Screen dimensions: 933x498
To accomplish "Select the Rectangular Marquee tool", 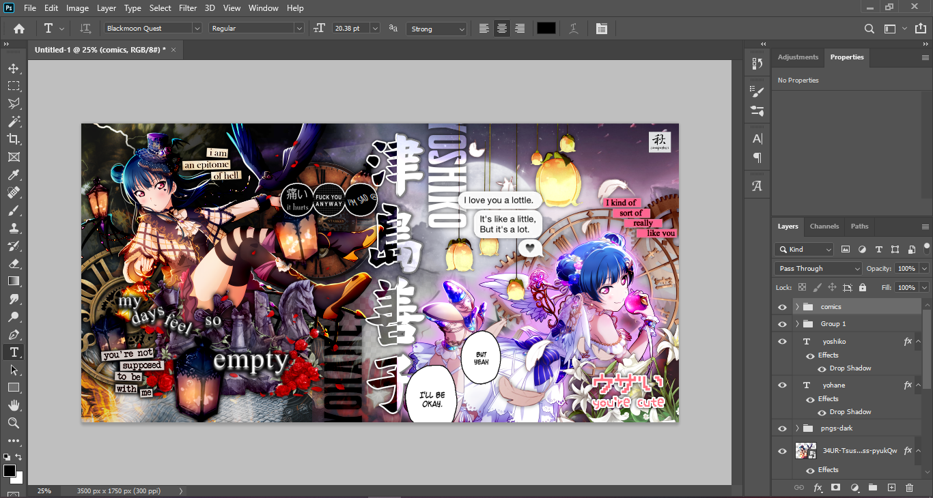I will 13,86.
